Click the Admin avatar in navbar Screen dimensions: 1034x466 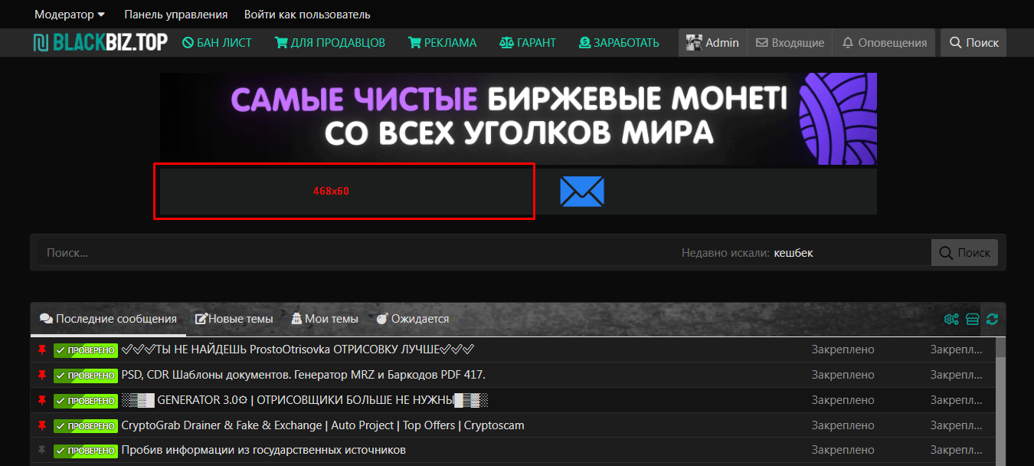click(x=695, y=43)
